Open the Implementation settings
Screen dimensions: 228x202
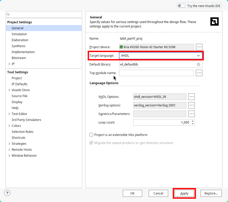pyautogui.click(x=23, y=52)
